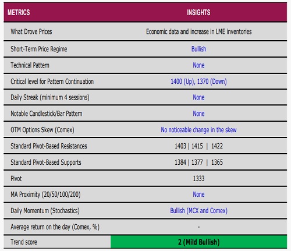This screenshot has height=251, width=291.
Task: Click Average return on the day label
Action: click(55, 227)
